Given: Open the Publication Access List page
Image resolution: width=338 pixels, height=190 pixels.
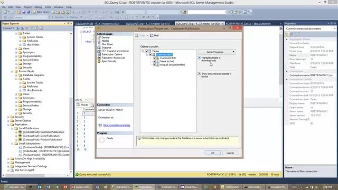Looking at the screenshot, I should tap(113, 58).
